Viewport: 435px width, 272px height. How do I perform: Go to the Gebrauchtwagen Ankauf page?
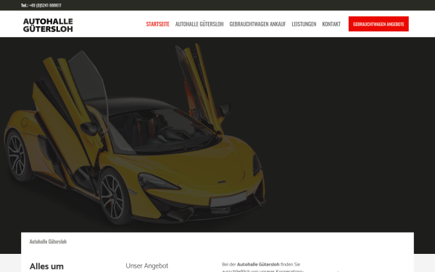(257, 24)
